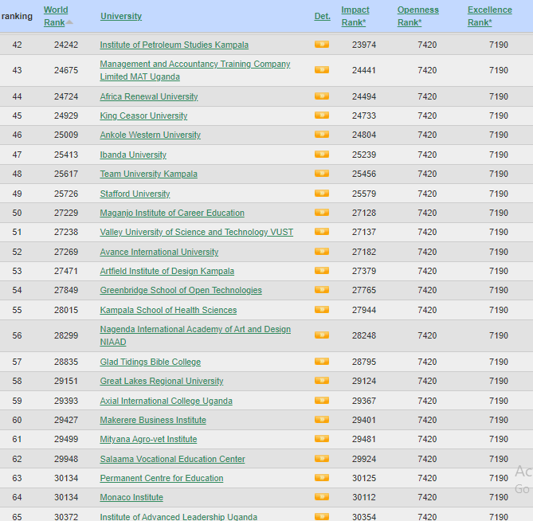Image resolution: width=533 pixels, height=521 pixels.
Task: Visit Nagenda International Academy of Art page
Action: pos(195,335)
